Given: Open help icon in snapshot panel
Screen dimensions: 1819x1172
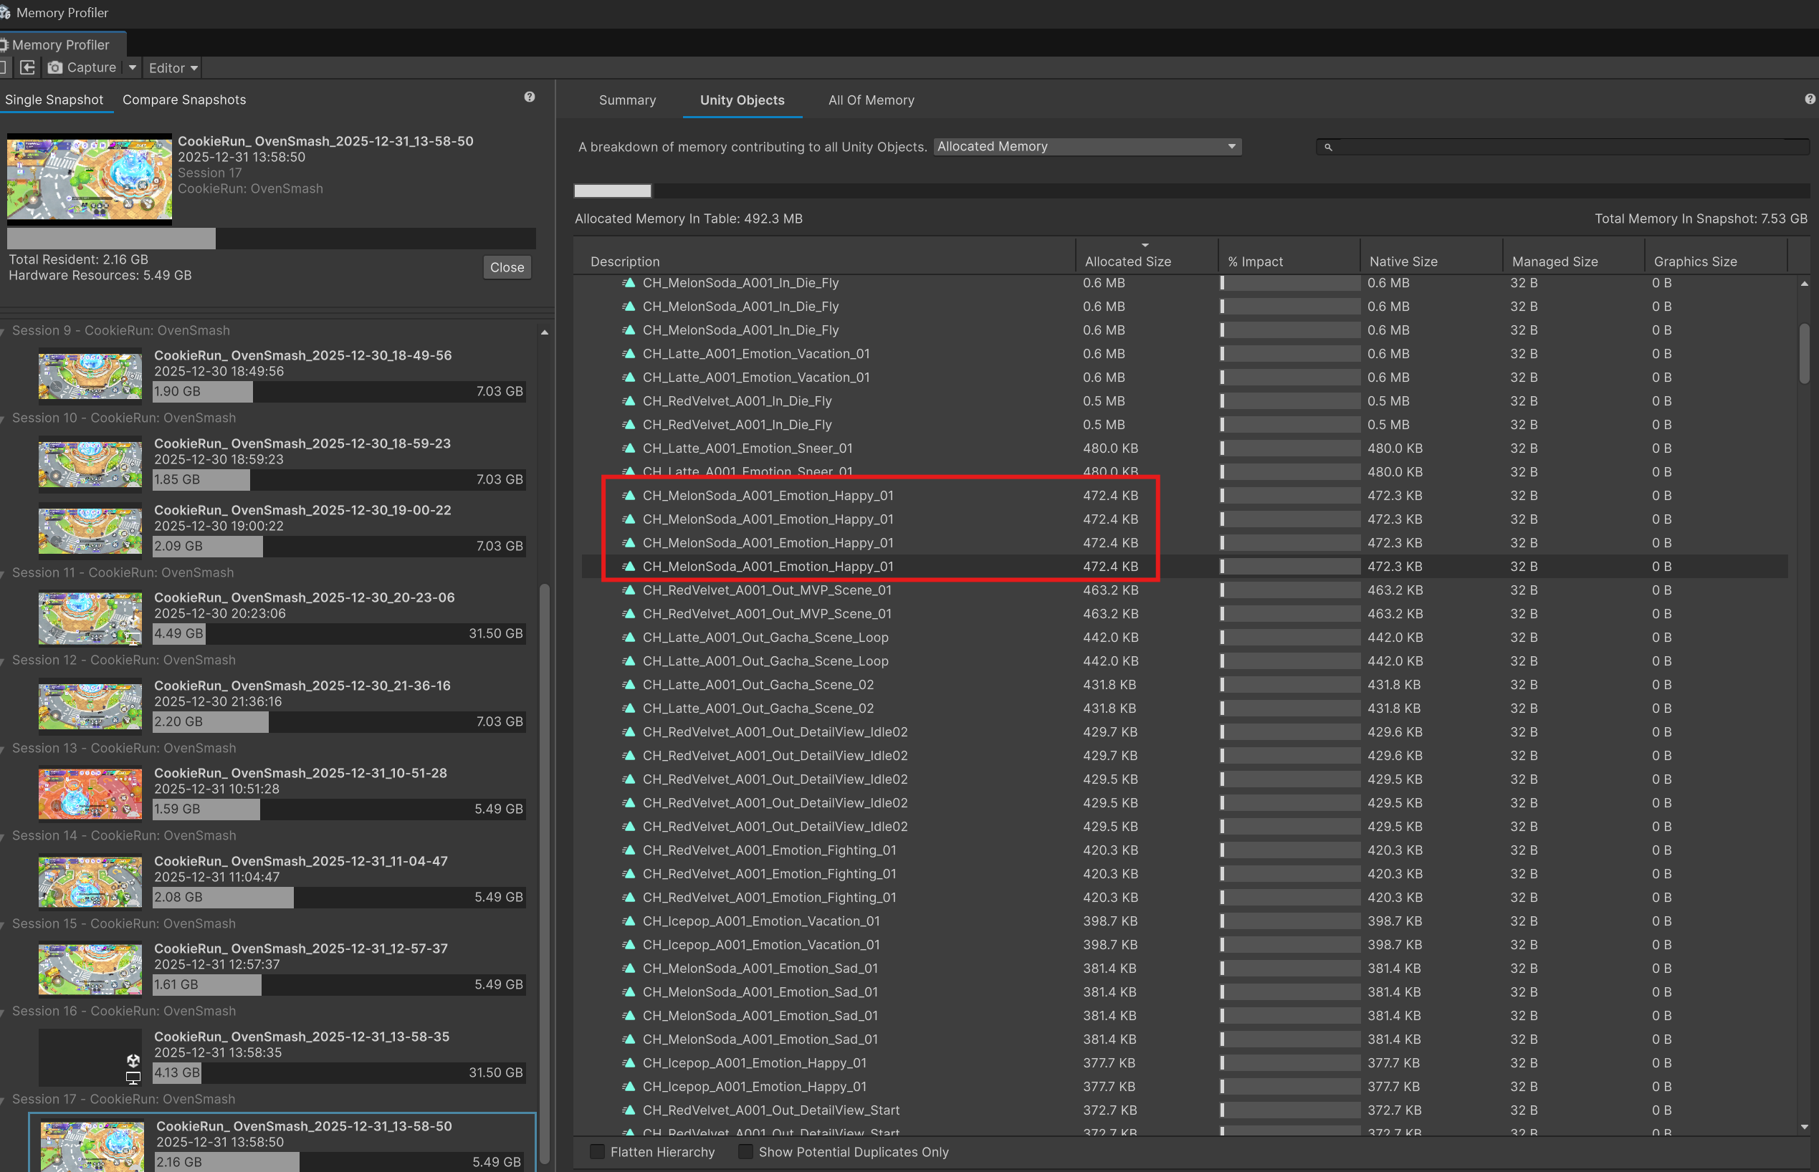Looking at the screenshot, I should pyautogui.click(x=529, y=97).
